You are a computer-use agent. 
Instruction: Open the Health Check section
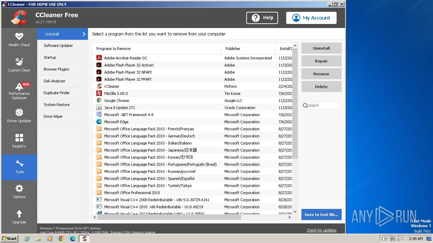click(19, 40)
